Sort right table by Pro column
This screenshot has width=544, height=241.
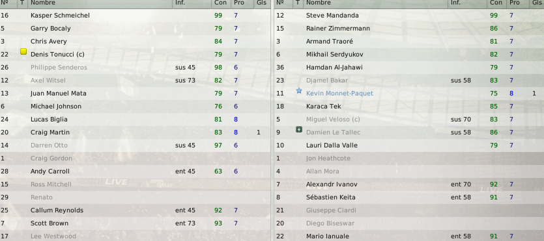pos(515,3)
